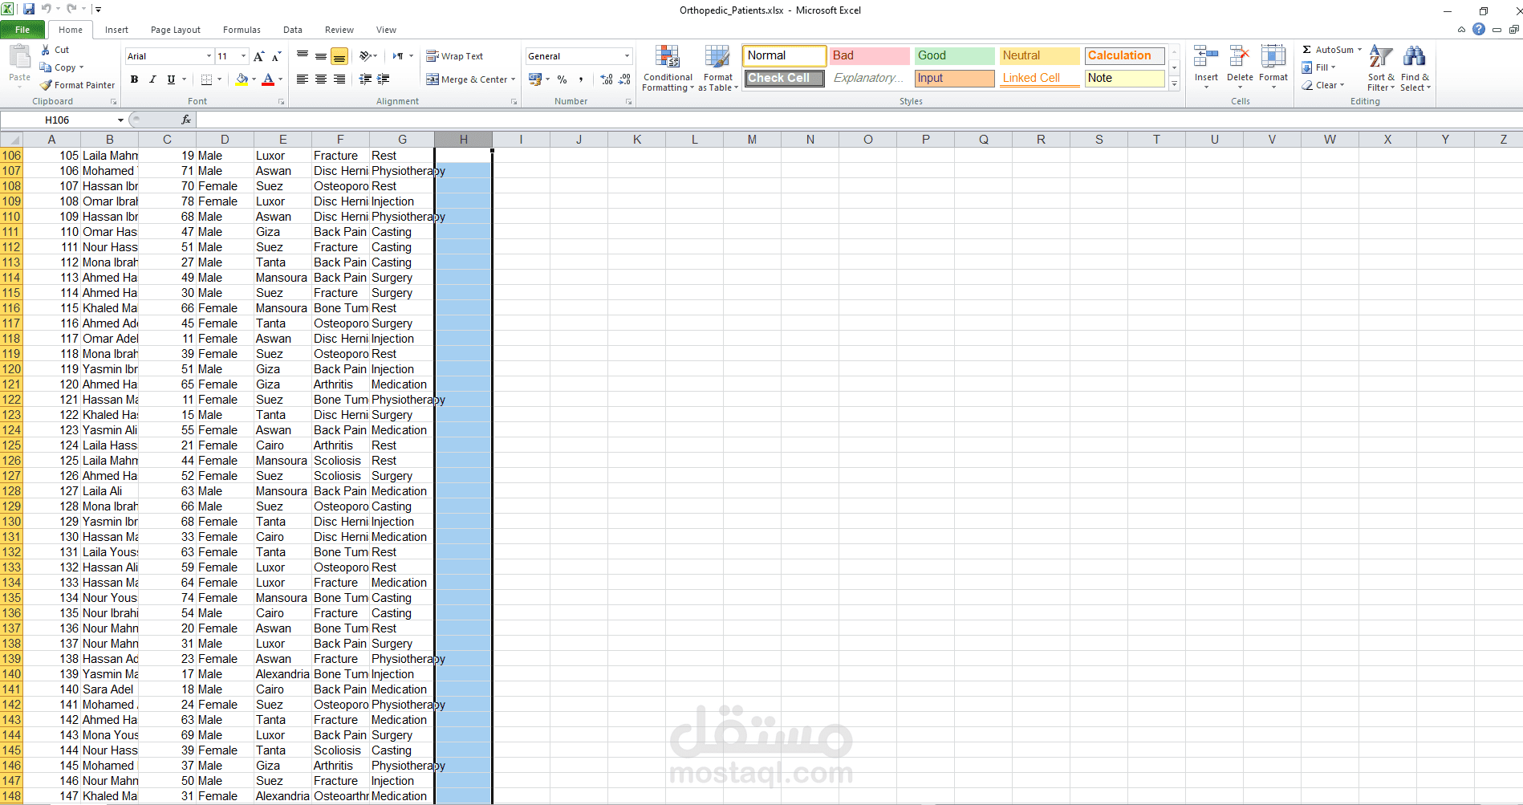Apply percent style format
Screen dimensions: 1523x805
(x=562, y=79)
